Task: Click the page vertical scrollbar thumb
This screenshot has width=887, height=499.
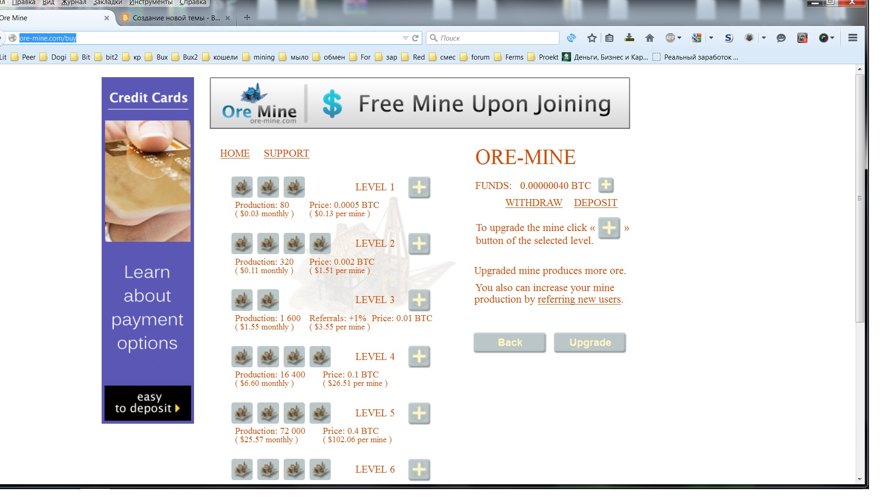Action: pos(859,199)
